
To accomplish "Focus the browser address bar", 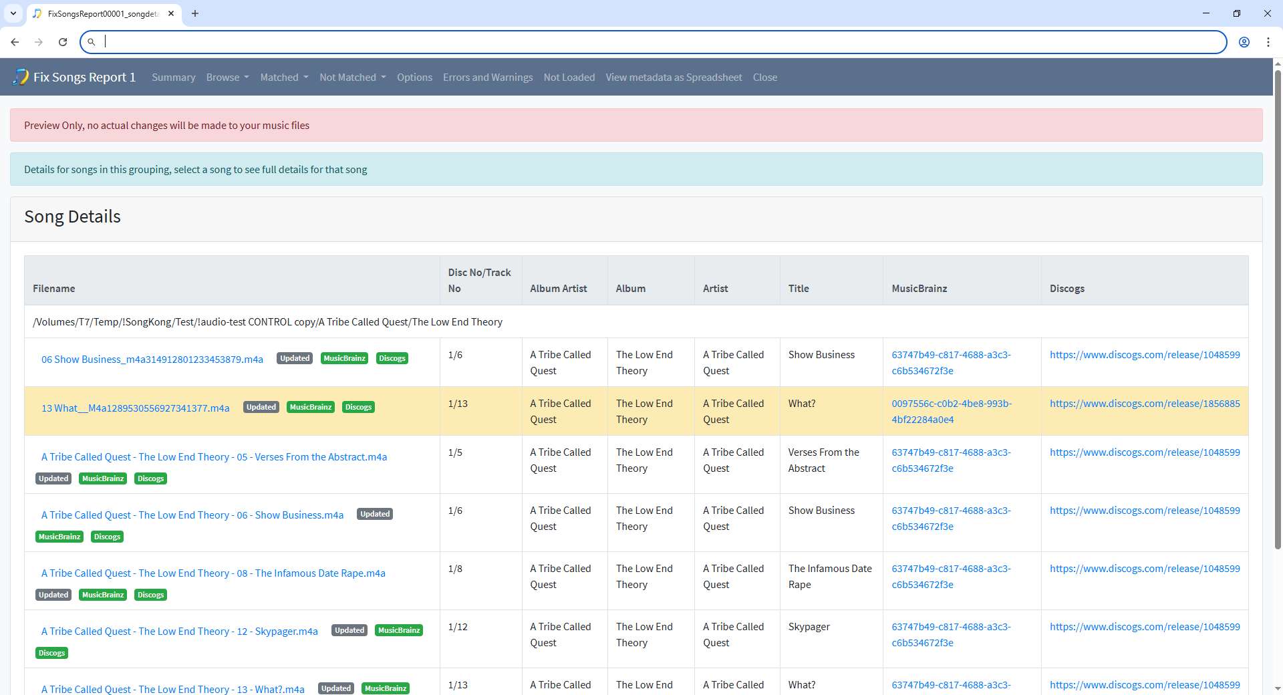I will (x=654, y=42).
